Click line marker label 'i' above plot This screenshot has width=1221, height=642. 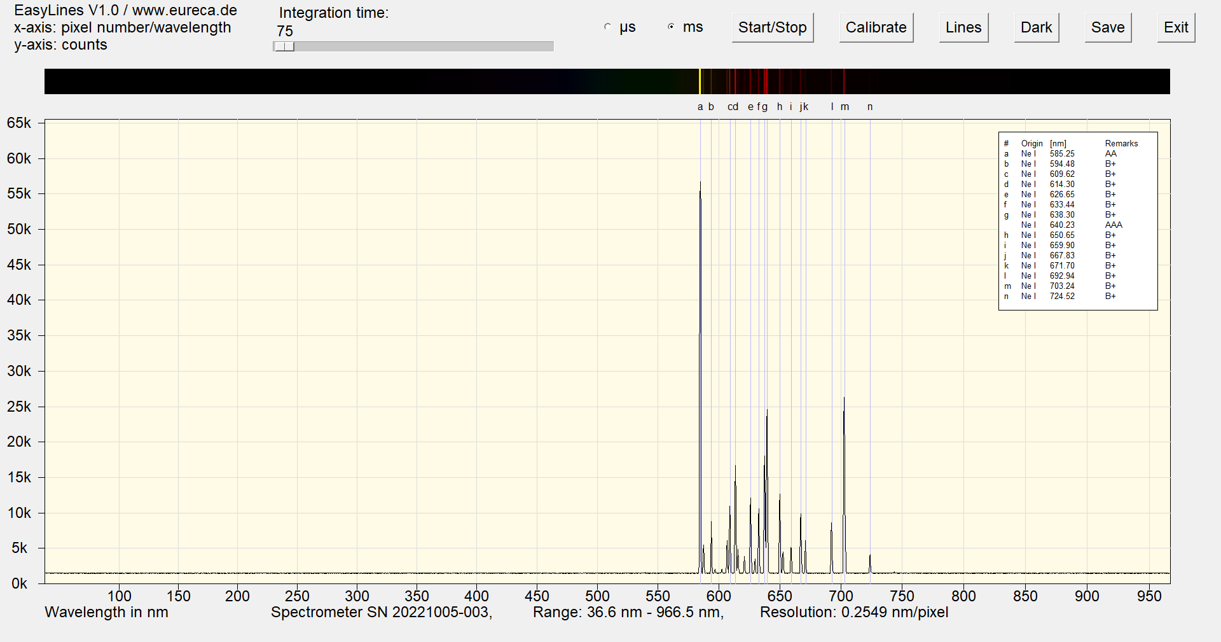click(x=791, y=107)
